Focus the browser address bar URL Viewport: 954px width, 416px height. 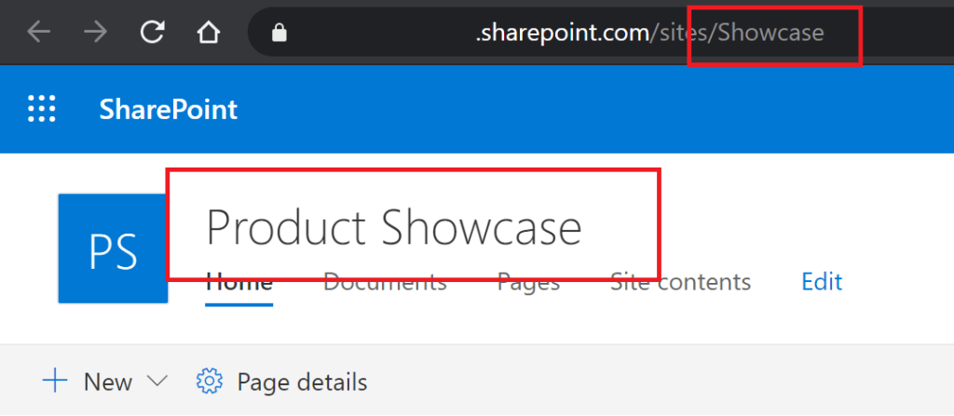649,34
